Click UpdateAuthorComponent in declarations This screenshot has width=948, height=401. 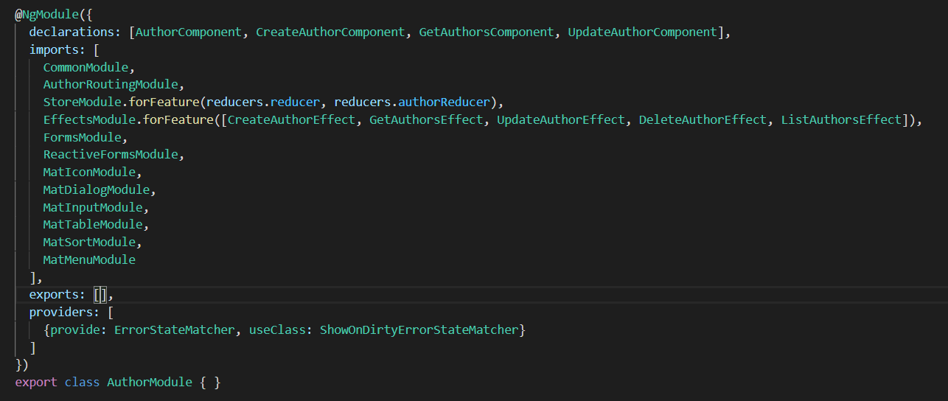pos(642,32)
